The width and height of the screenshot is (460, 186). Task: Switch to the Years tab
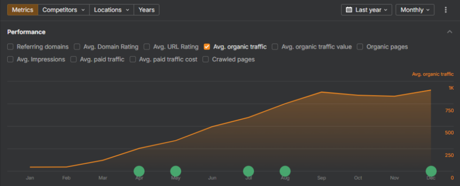pos(146,10)
